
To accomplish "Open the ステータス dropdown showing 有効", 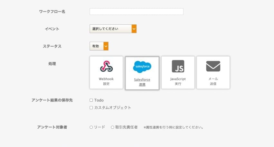I will 99,46.
